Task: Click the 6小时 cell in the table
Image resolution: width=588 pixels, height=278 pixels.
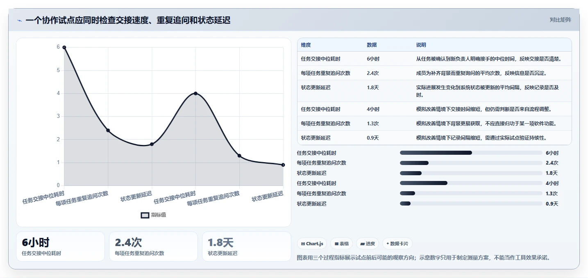Action: (x=373, y=59)
